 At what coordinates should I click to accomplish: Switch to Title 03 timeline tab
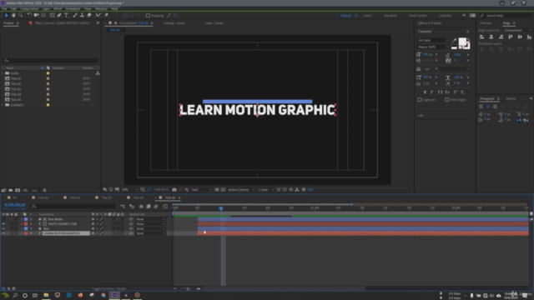coord(106,197)
